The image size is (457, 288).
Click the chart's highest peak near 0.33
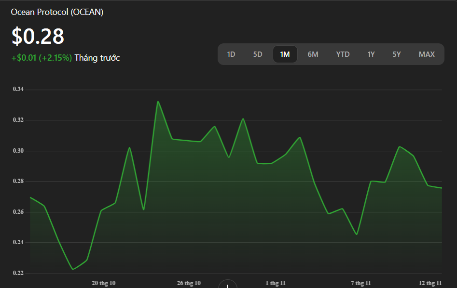(158, 102)
